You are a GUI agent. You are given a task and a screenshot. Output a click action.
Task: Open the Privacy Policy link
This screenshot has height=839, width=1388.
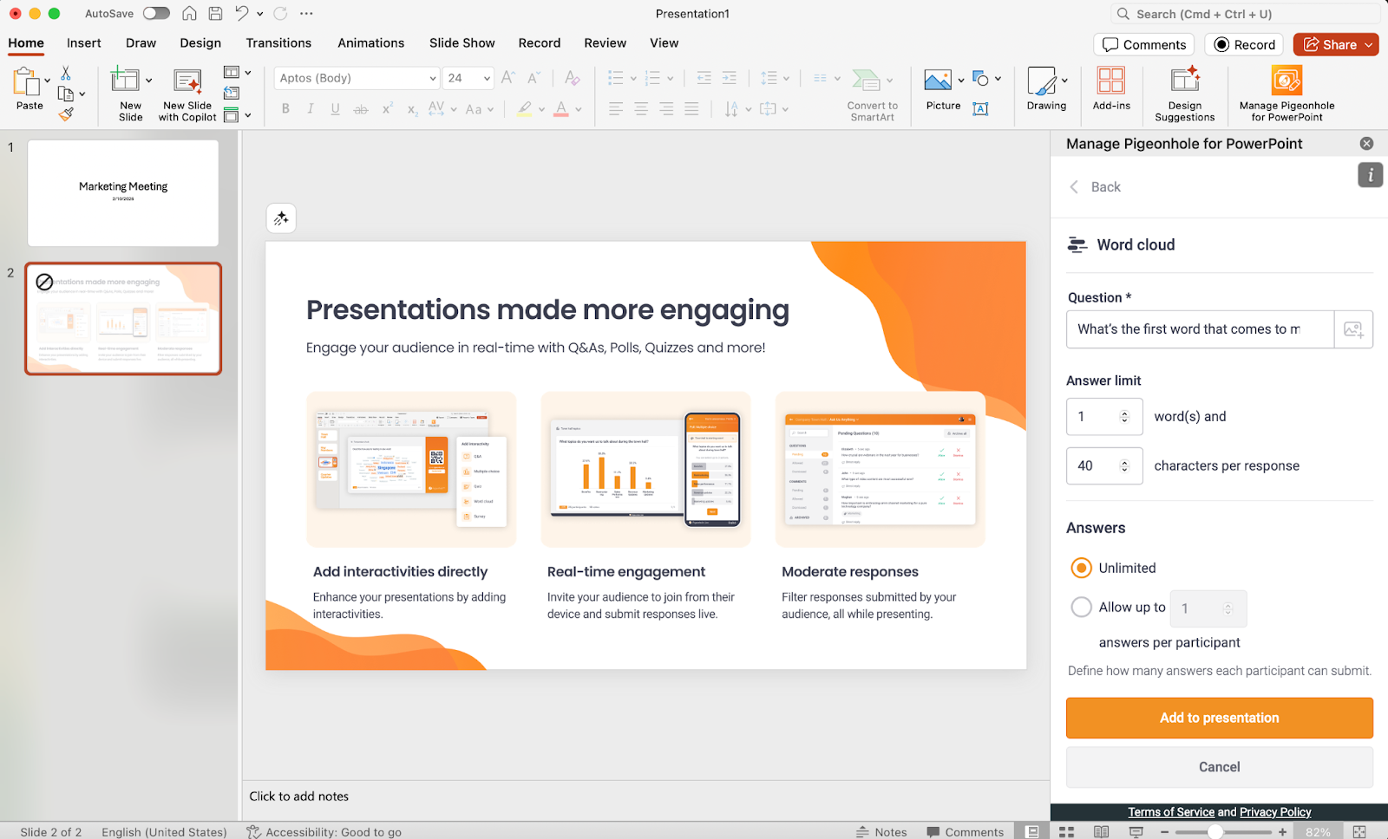[1274, 812]
